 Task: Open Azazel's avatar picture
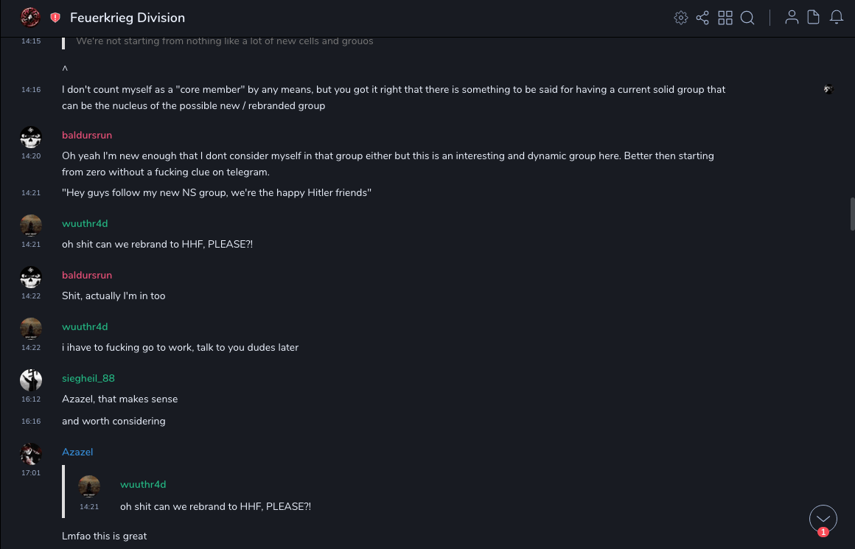[x=31, y=454]
